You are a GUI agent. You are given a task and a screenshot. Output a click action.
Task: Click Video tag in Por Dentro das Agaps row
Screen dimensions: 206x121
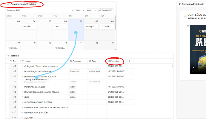click(x=73, y=87)
